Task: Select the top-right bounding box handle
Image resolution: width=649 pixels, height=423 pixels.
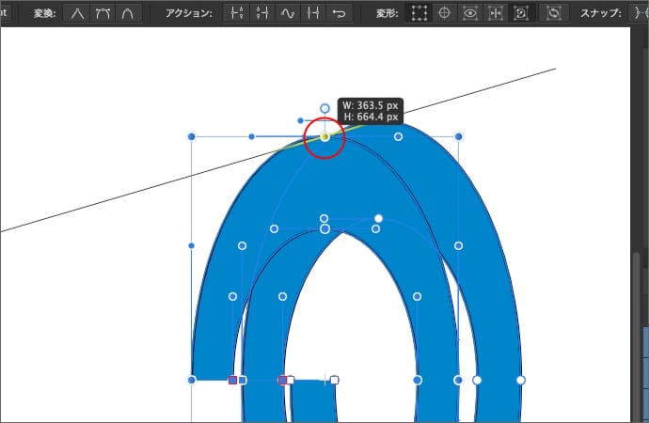Action: [459, 136]
